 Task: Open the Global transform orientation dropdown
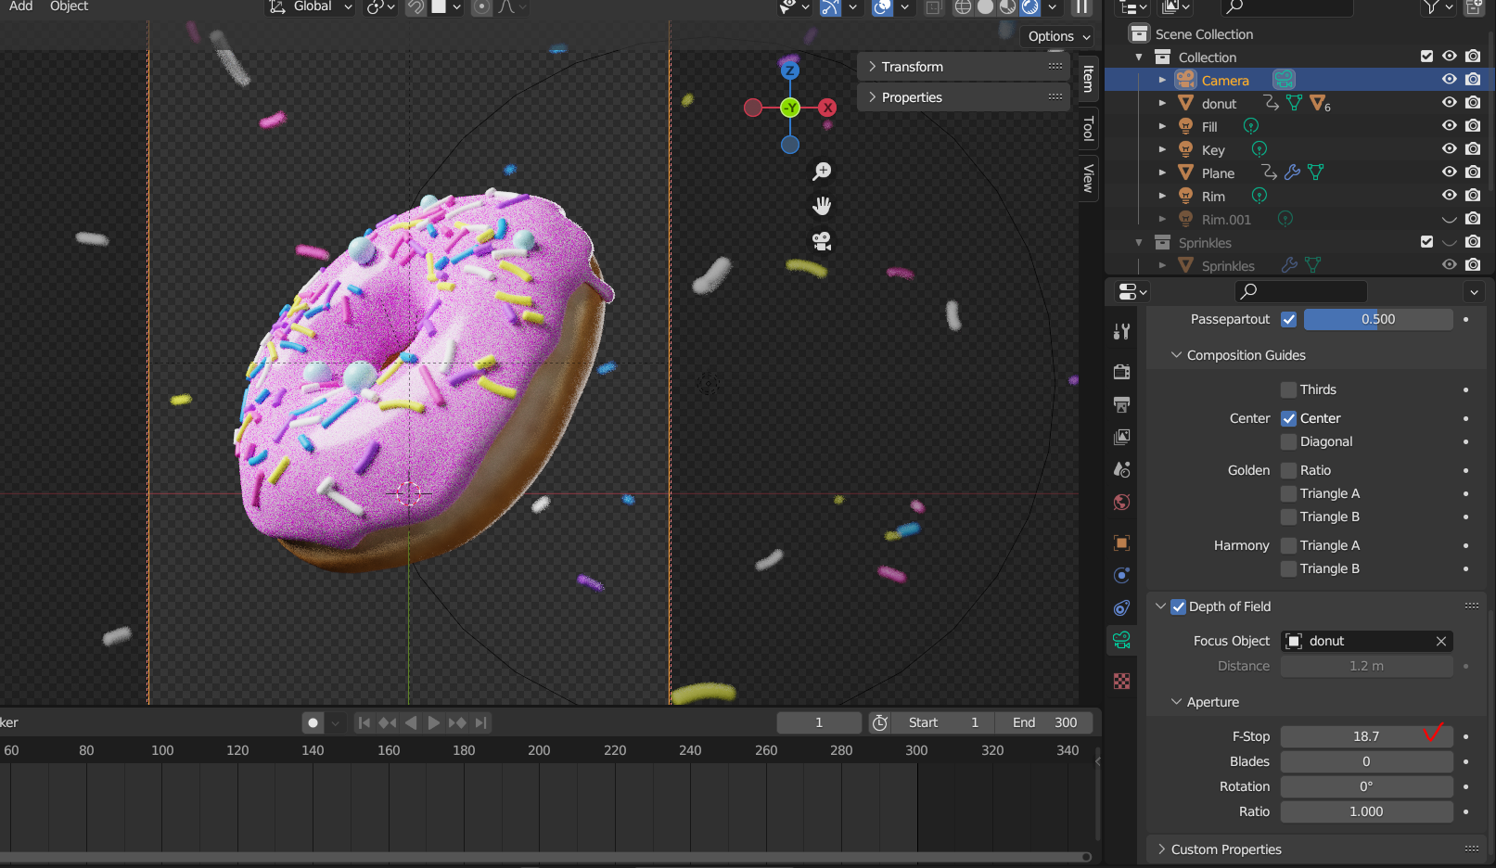pyautogui.click(x=311, y=6)
